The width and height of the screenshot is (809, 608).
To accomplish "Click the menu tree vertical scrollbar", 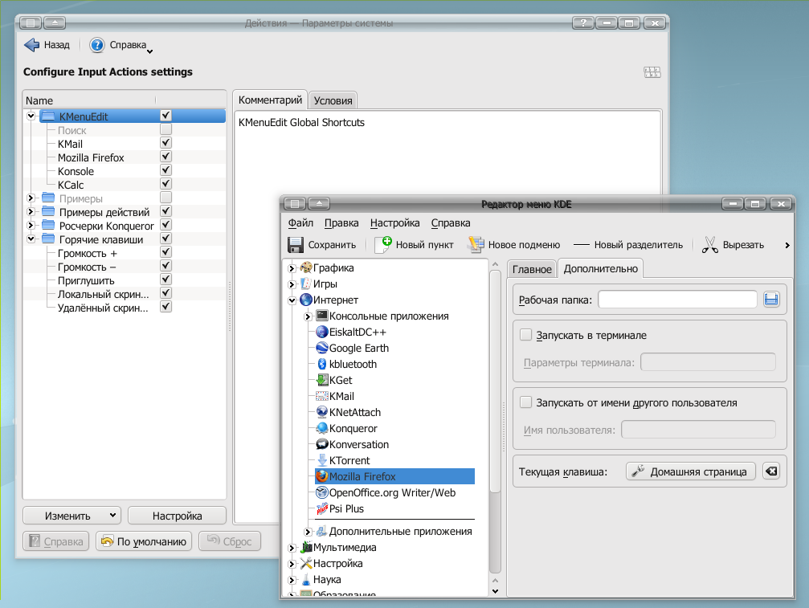I will tap(496, 381).
